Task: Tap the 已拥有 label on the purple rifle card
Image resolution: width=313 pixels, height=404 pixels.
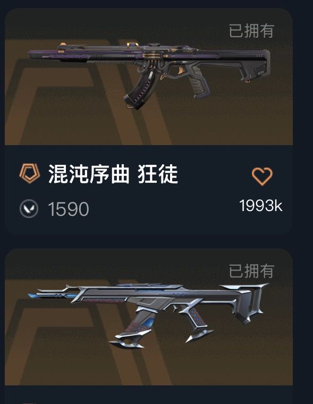Action: pos(251,31)
